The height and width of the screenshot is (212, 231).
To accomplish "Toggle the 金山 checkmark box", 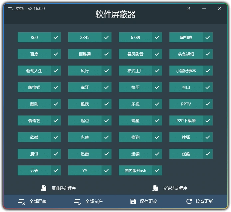I will point(208,88).
